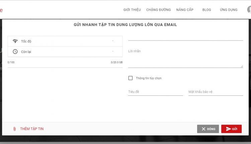Click the Mật khẩu bảo vệ field
251x144 pixels.
(216, 92)
